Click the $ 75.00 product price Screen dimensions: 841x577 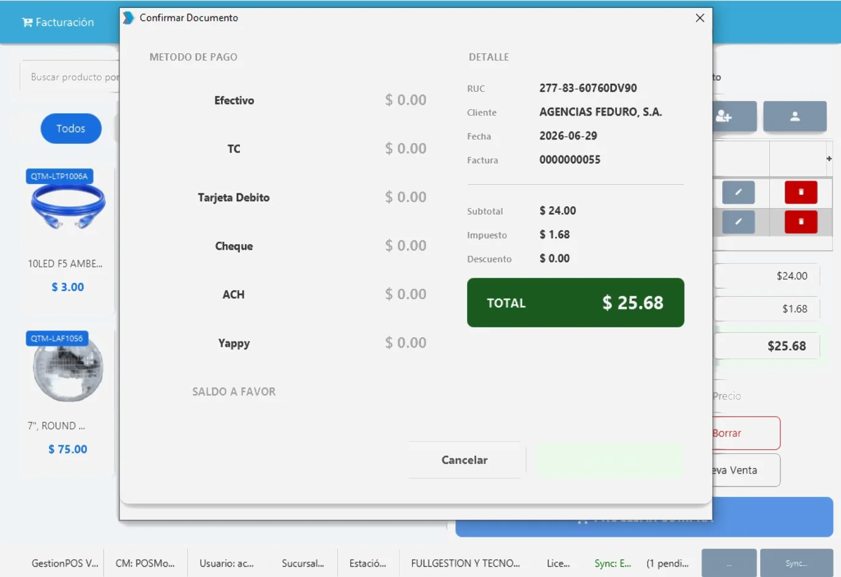68,449
